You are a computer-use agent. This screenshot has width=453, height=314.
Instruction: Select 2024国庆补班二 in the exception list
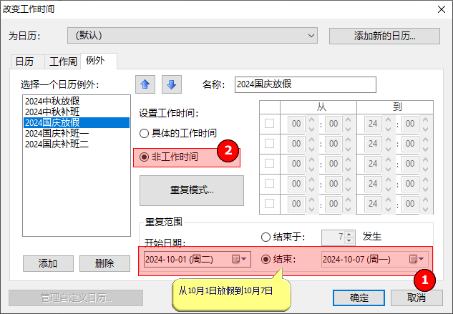(57, 144)
